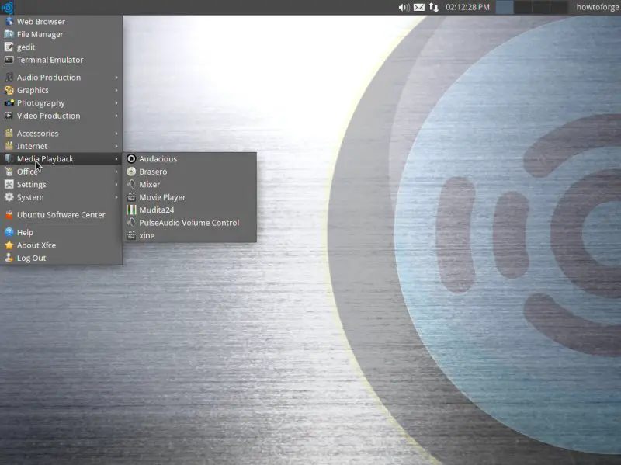The image size is (621, 465).
Task: Click the Audacious player icon
Action: click(131, 159)
